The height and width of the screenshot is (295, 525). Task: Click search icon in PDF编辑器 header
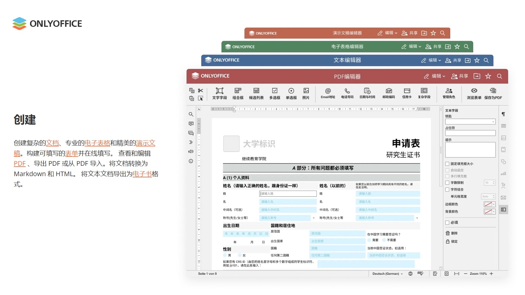tap(499, 76)
